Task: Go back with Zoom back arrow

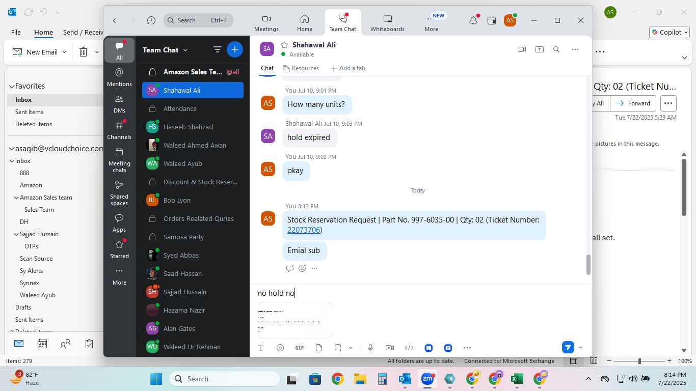Action: (115, 20)
